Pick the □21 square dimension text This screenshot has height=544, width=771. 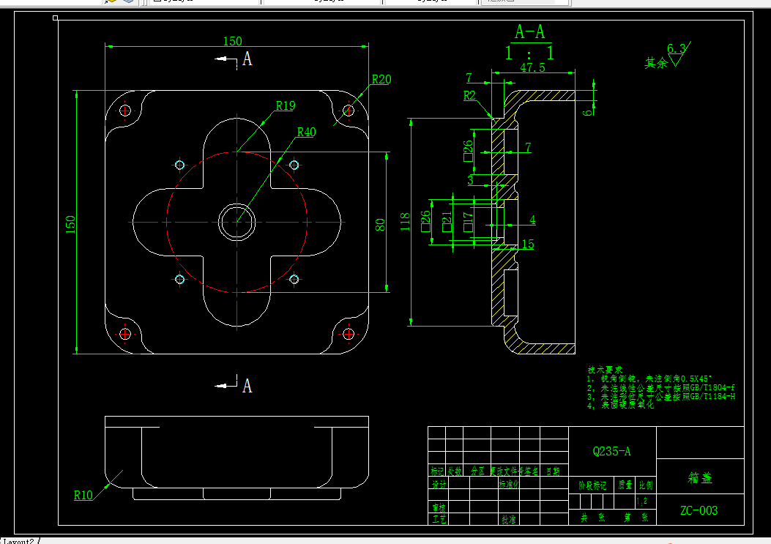[x=447, y=222]
